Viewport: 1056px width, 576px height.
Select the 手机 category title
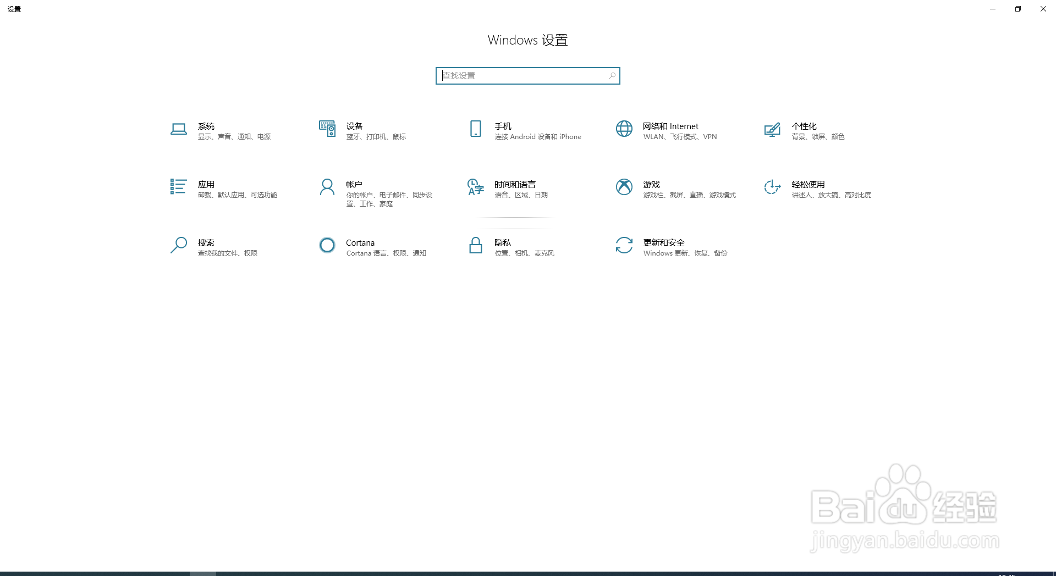(503, 126)
